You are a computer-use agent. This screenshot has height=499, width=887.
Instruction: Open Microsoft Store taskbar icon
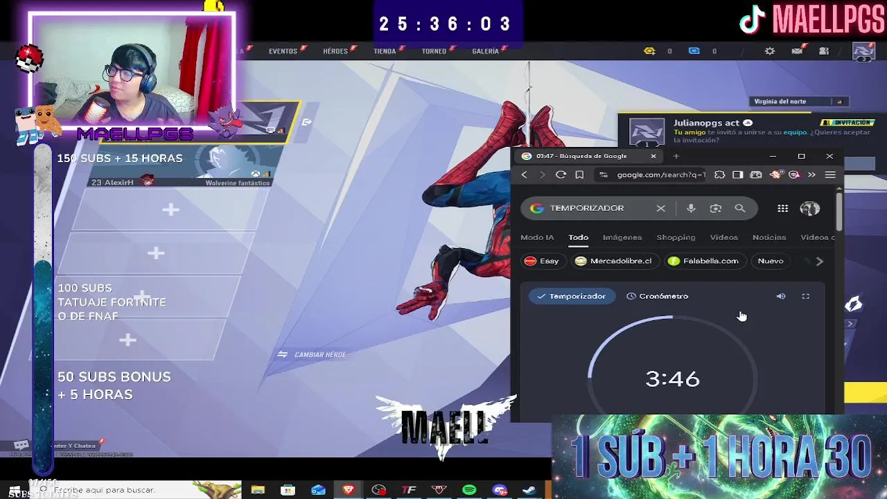click(288, 490)
